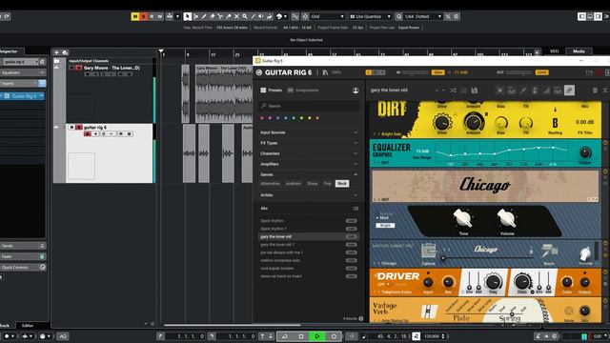Image resolution: width=610 pixels, height=343 pixels.
Task: Click the list view icon beside Abc
Action: 356,209
